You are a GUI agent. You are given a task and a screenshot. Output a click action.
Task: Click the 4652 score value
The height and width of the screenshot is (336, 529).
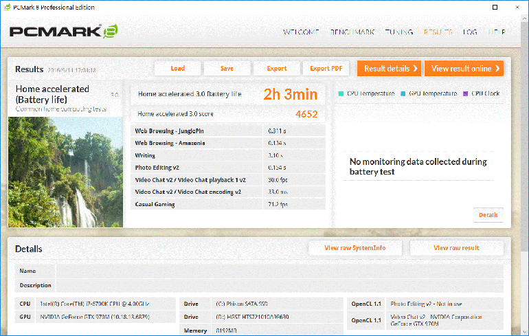click(306, 114)
